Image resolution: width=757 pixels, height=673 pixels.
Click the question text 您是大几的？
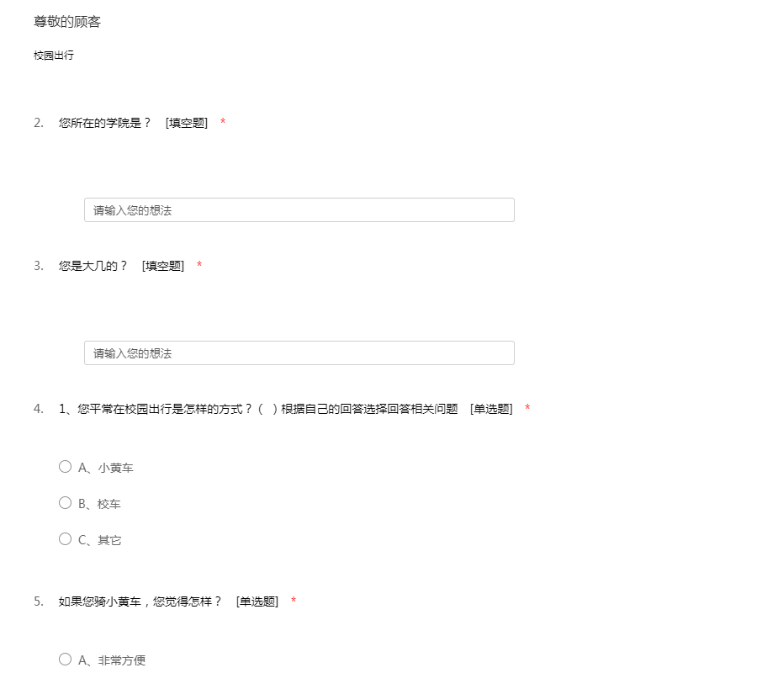pos(93,266)
